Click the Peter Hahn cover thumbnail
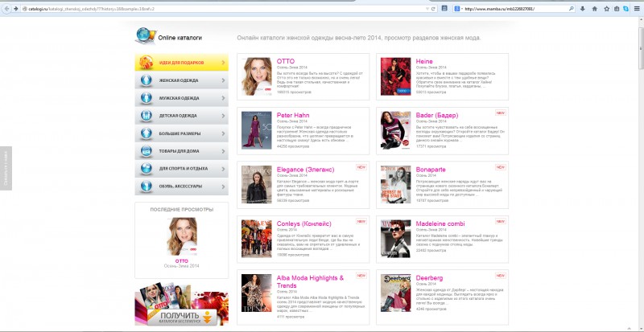The image size is (644, 332). coord(256,130)
